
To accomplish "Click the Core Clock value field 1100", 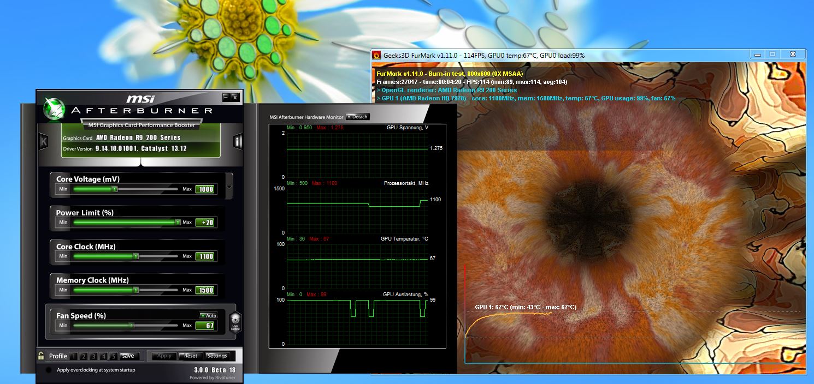I will pos(205,256).
